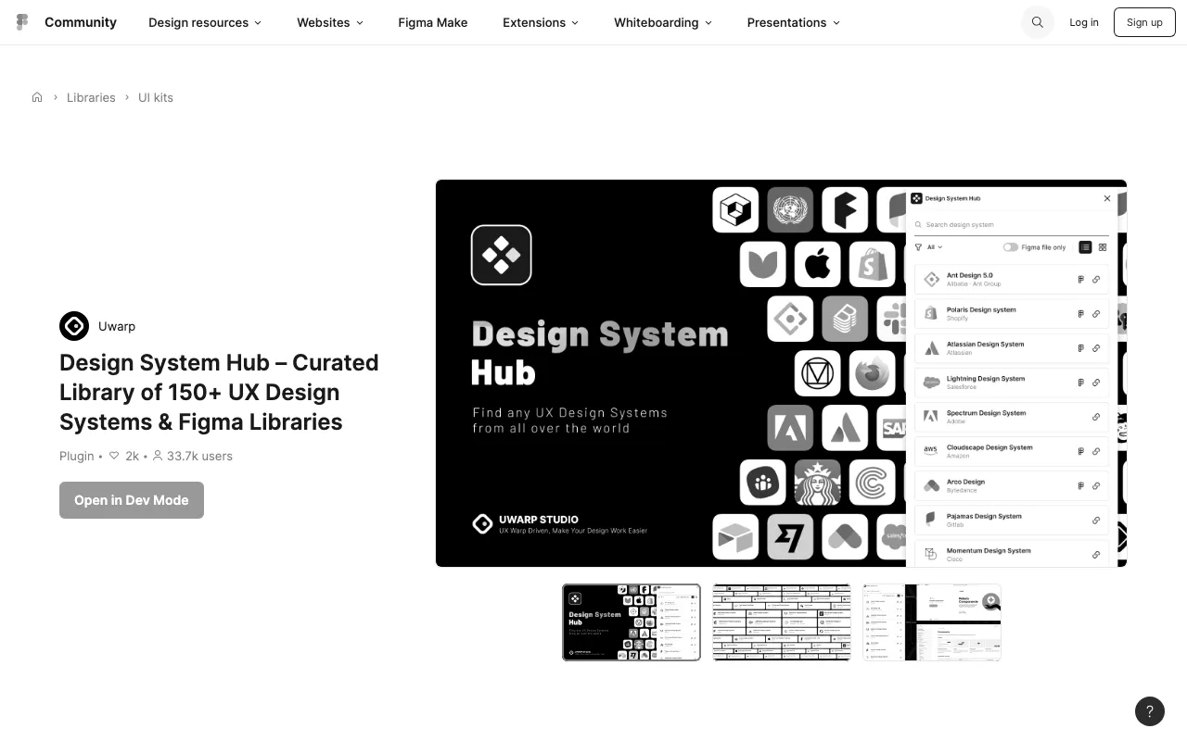Click 33.7k users text
The width and height of the screenshot is (1187, 741).
[199, 456]
